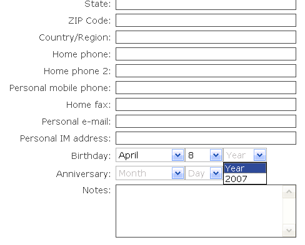Screen dimensions: 305x245
Task: Click the Personal mobile phone field
Action: click(x=206, y=88)
